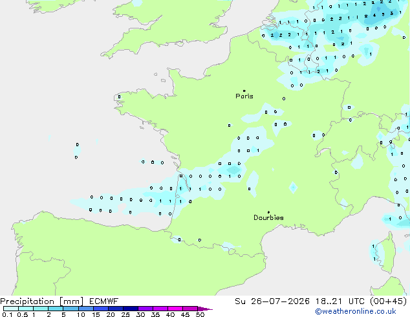The image size is (410, 317).
Task: Click the "25" legend value
Action: click(125, 314)
